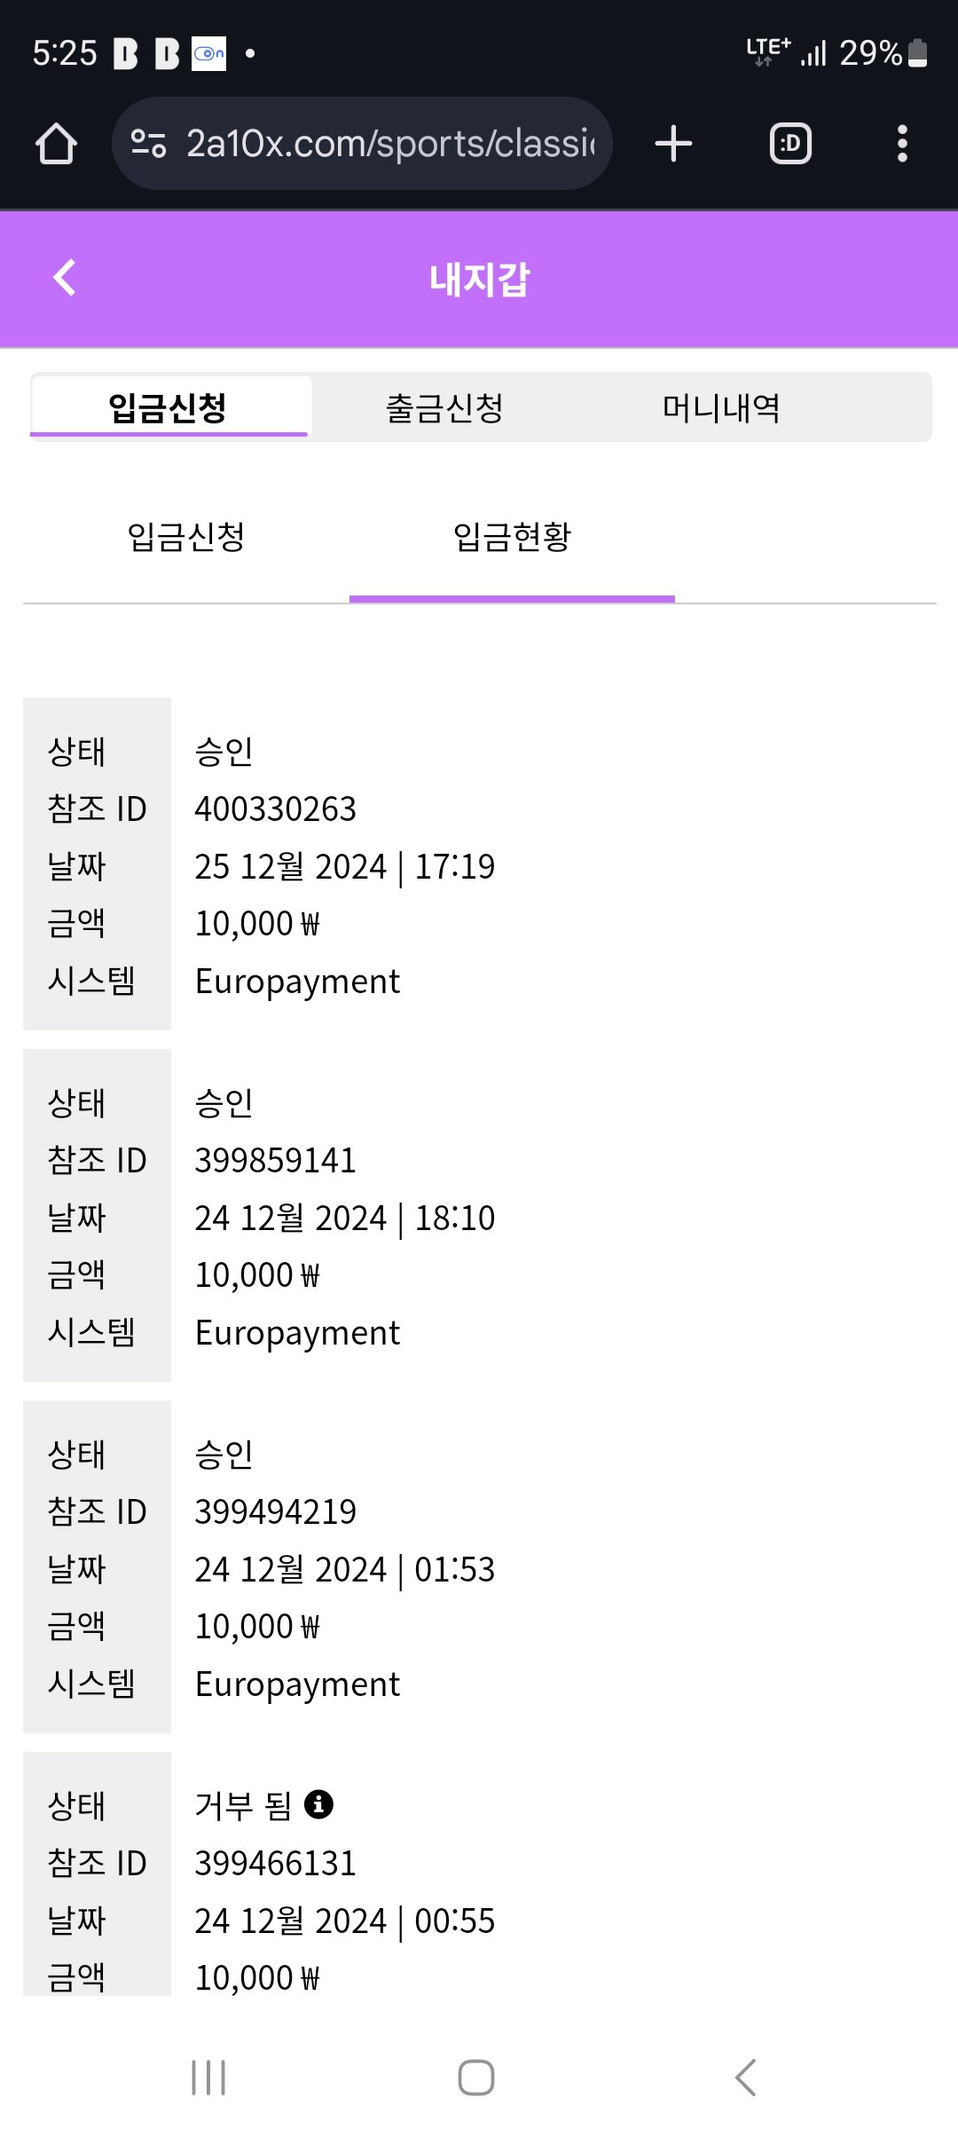The image size is (958, 2130).
Task: Open a new tab with plus icon
Action: click(673, 144)
